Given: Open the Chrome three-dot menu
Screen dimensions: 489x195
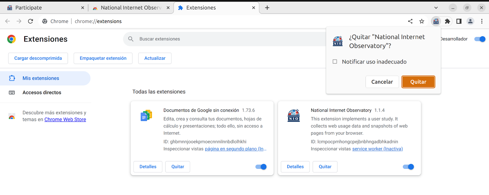Looking at the screenshot, I should 482,21.
